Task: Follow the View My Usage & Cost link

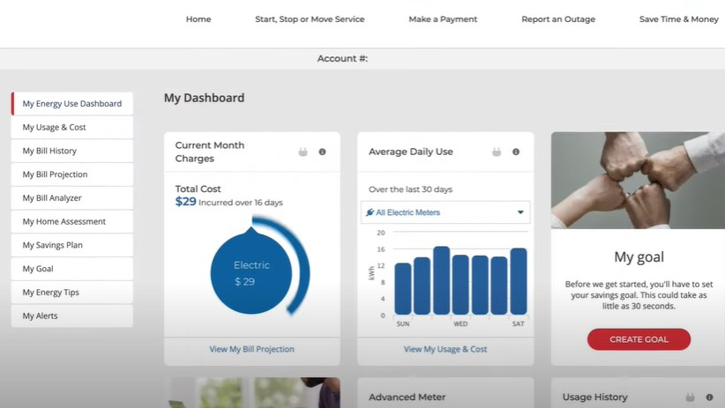Action: pos(445,349)
